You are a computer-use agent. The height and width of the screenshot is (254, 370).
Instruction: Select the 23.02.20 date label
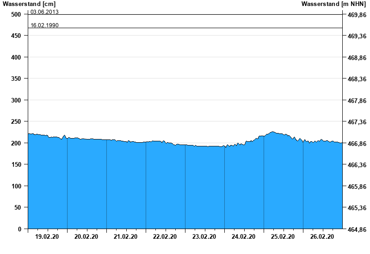point(204,237)
